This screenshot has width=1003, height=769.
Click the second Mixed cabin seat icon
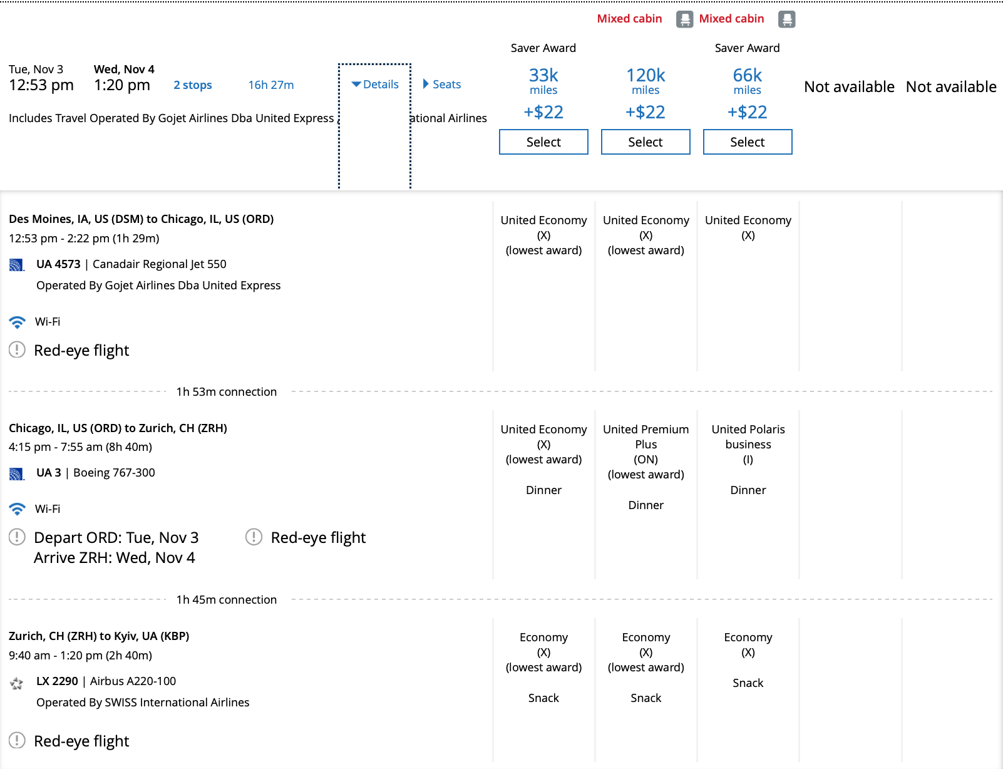(x=786, y=19)
